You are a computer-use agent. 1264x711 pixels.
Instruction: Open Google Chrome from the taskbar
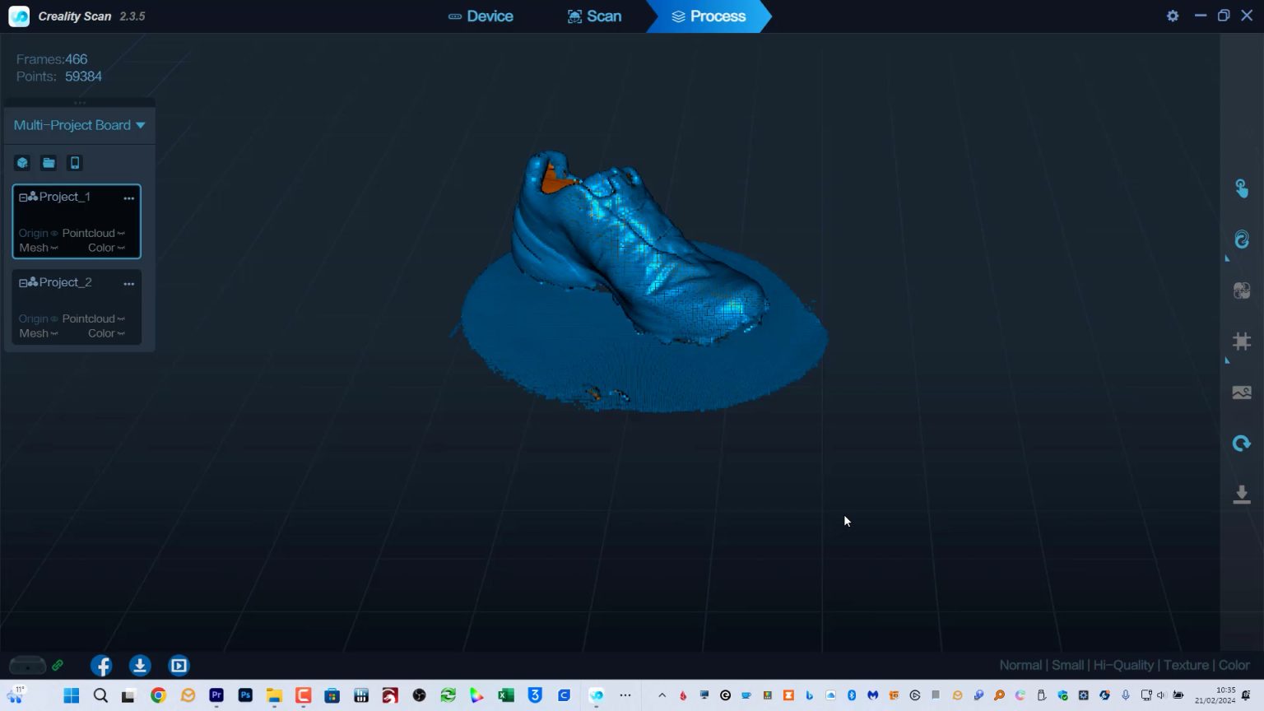[x=158, y=695]
